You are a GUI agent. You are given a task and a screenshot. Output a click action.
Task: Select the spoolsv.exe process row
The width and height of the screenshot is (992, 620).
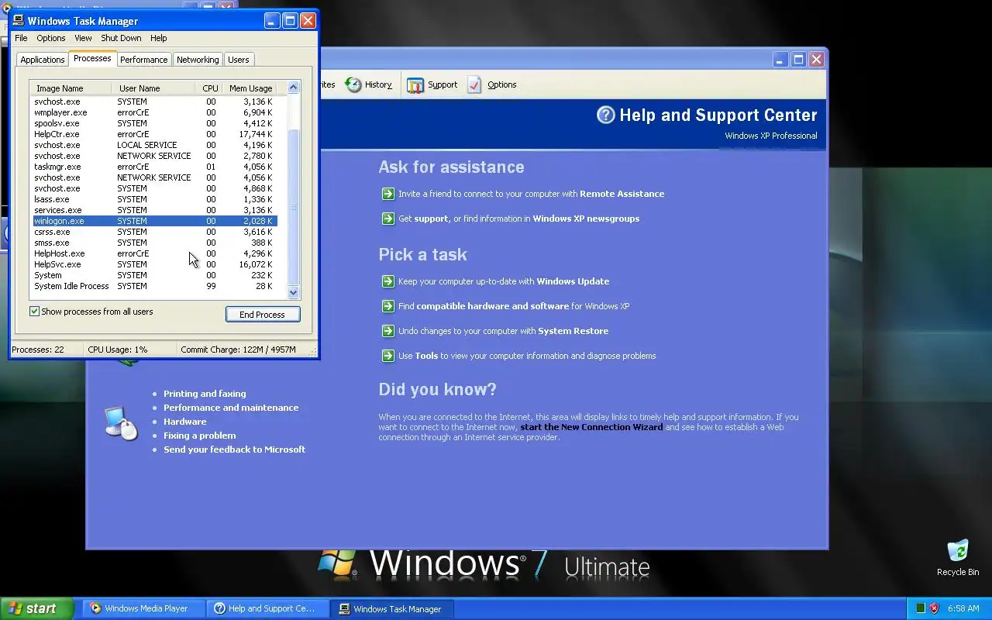click(x=153, y=123)
